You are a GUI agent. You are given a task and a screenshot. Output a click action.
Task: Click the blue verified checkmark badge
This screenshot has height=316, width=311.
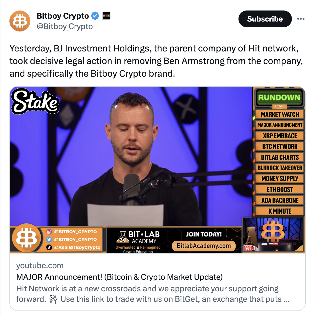click(95, 16)
